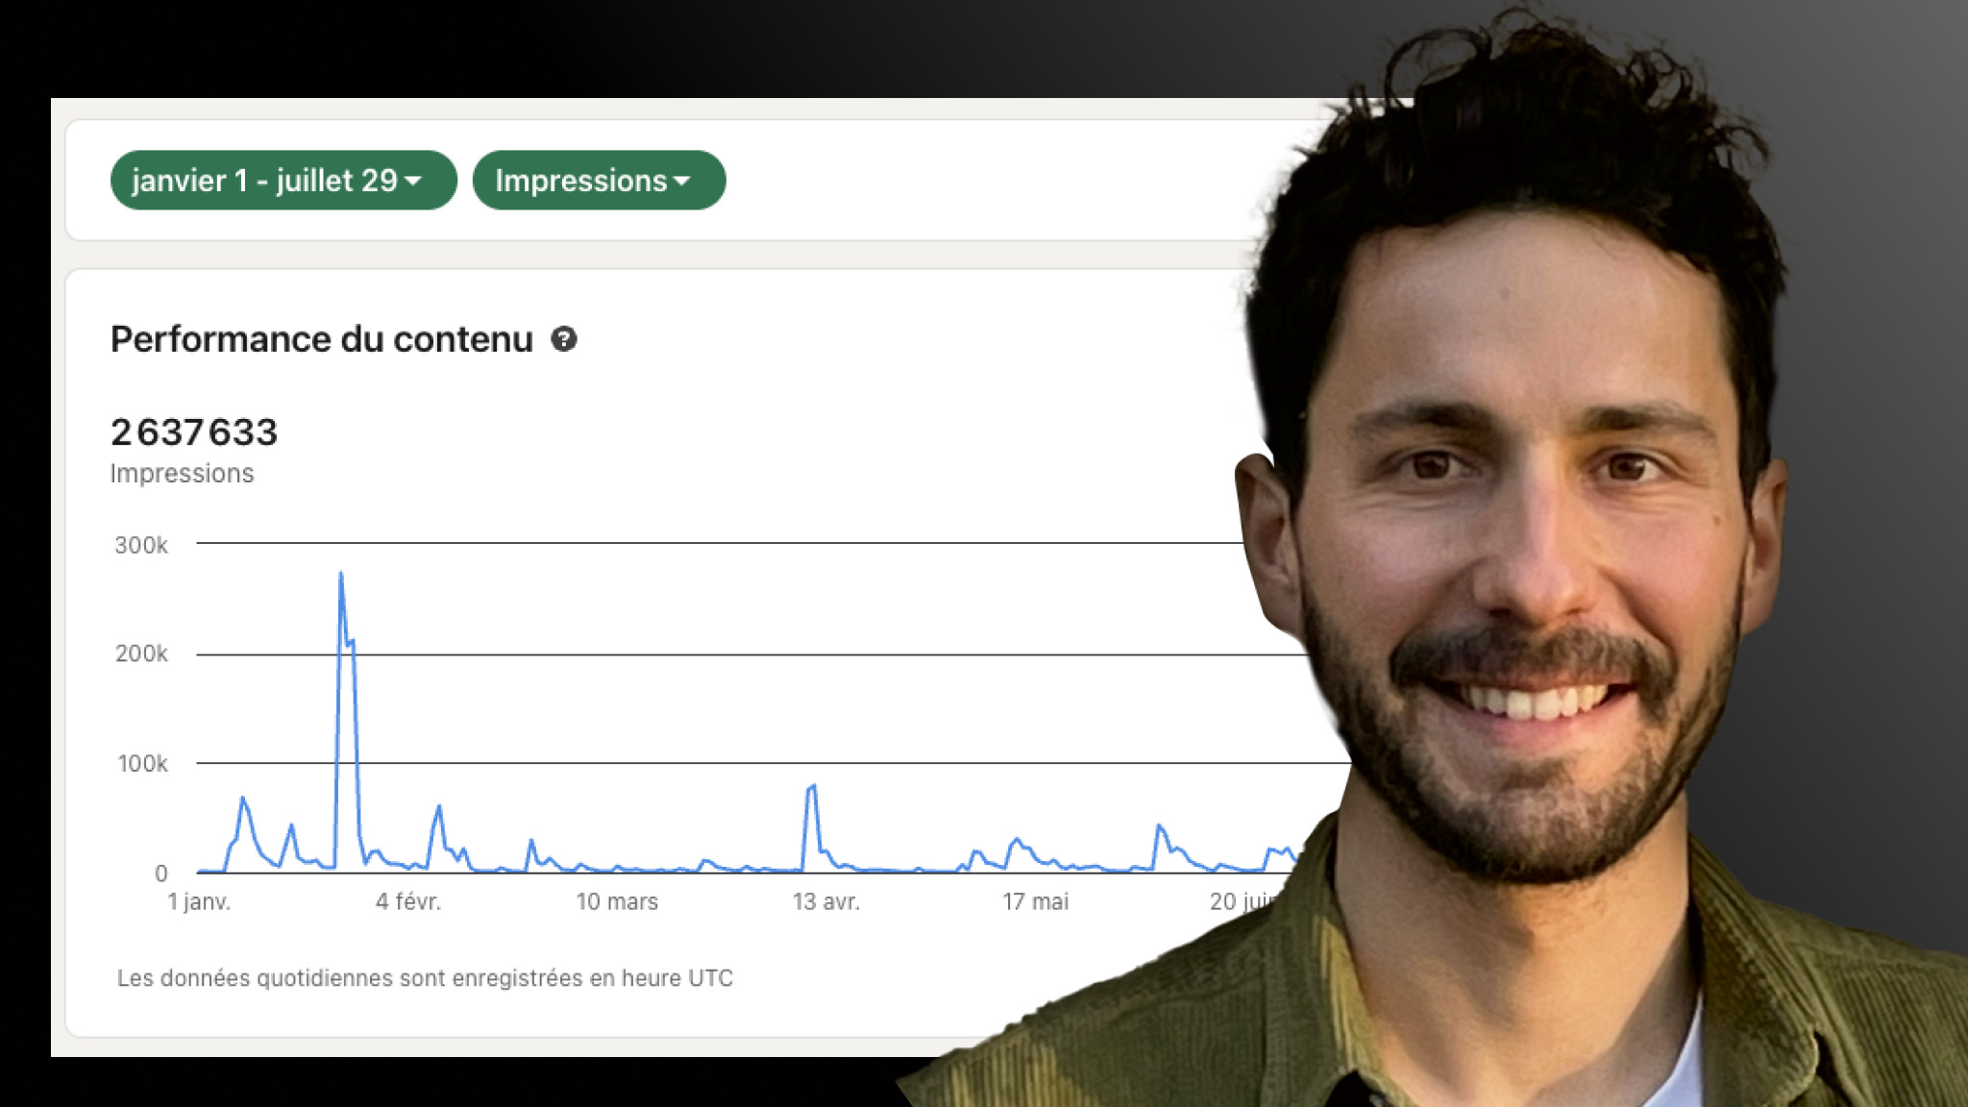Viewport: 1968px width, 1107px height.
Task: Click the mid-February peak on the chart line
Action: coord(439,807)
